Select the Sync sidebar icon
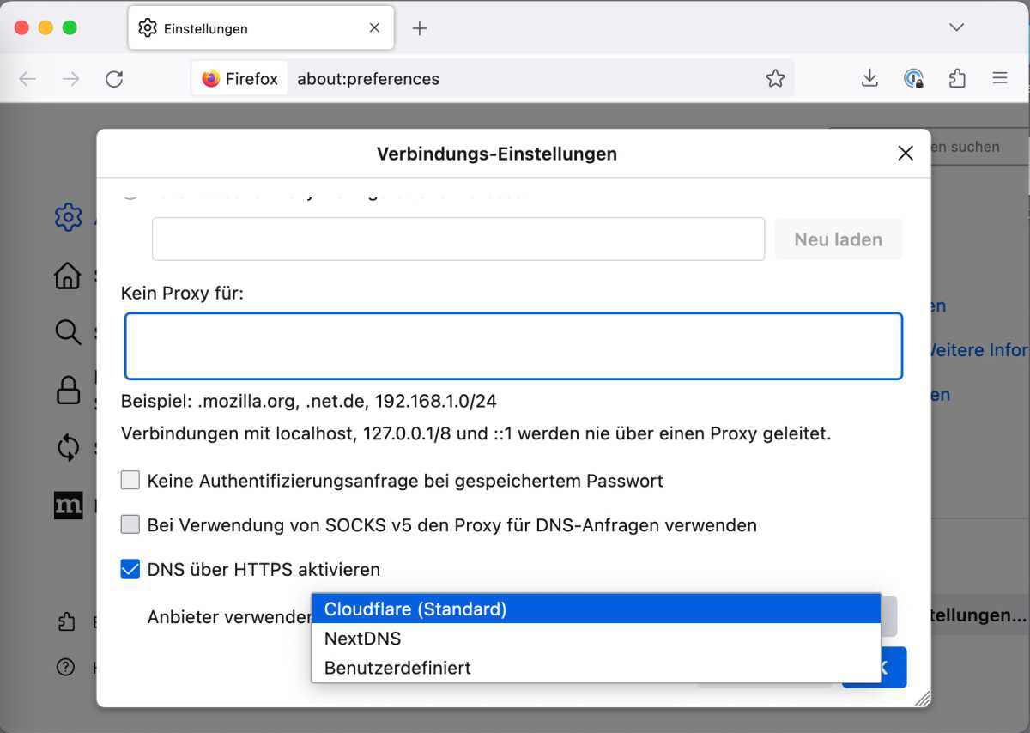 (68, 448)
